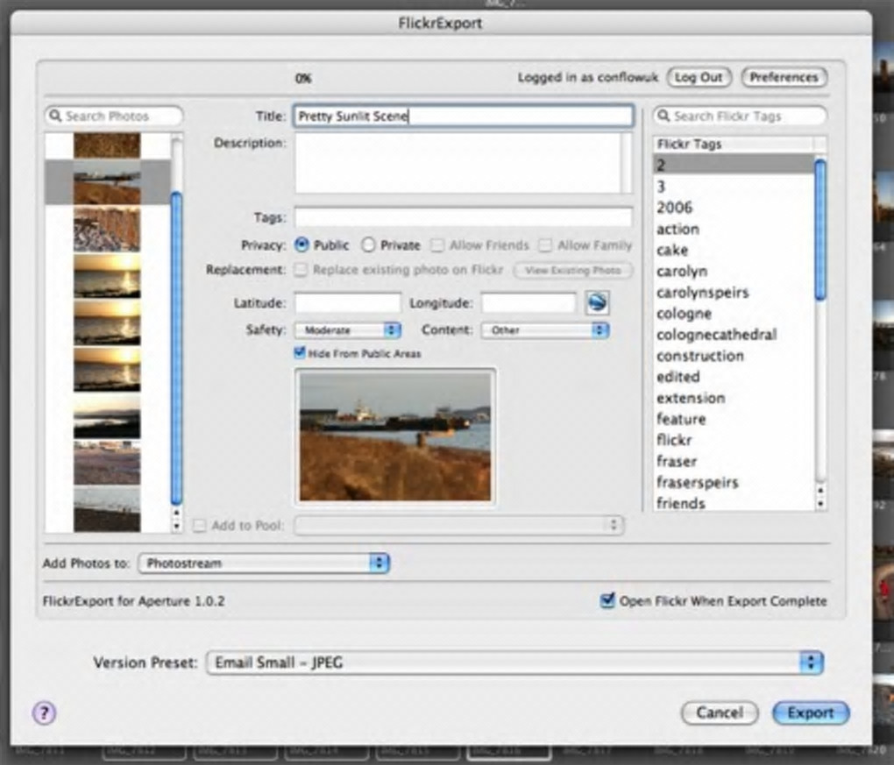Click the geolocation globe icon beside Longitude
The width and height of the screenshot is (894, 765).
point(597,303)
